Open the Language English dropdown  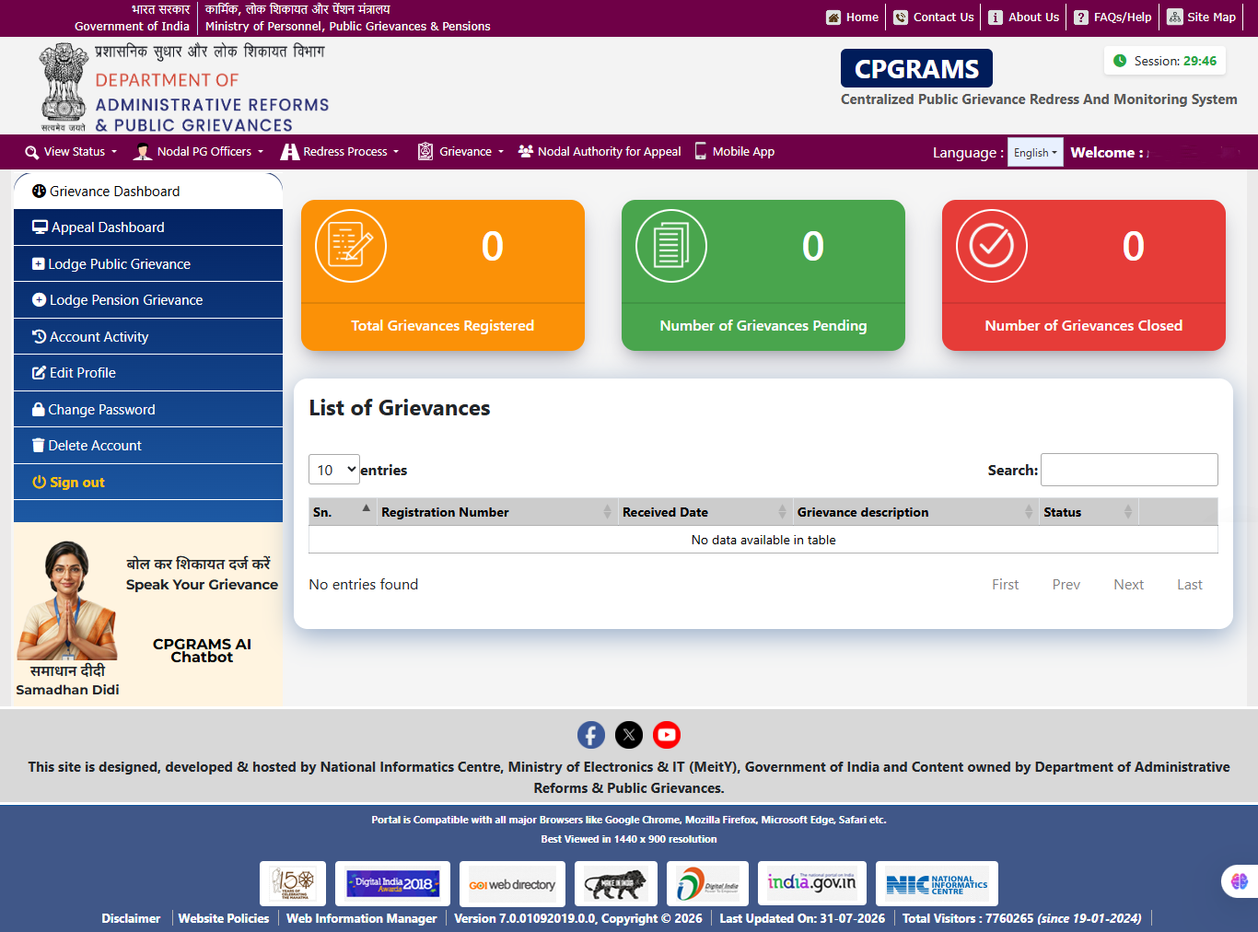(1035, 153)
